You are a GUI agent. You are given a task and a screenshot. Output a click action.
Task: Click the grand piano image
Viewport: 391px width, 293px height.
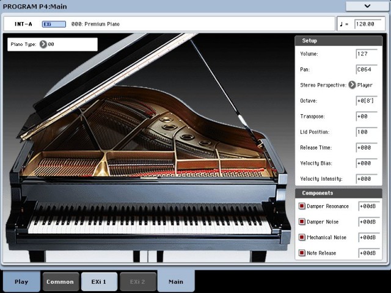(147, 159)
